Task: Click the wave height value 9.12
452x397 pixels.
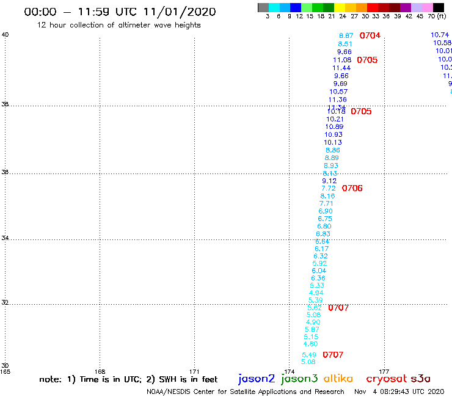Action: point(329,181)
